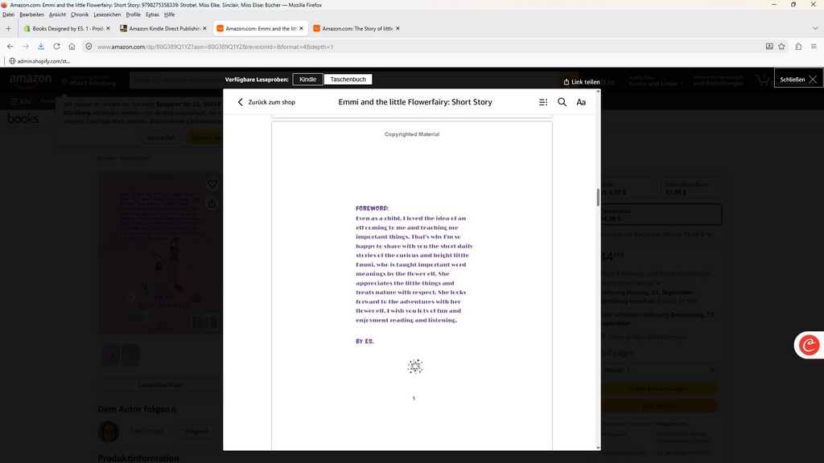Click the reader vertical scrollbar thumb
824x463 pixels.
(x=598, y=198)
